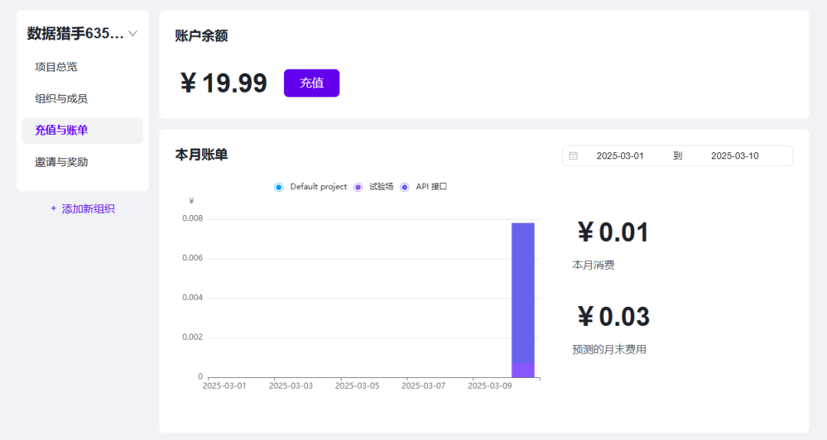This screenshot has width=827, height=440.
Task: Click the calendar icon in date range
Action: click(x=574, y=156)
